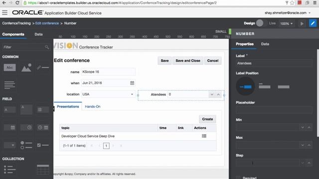Go back in the browser

click(x=4, y=3)
